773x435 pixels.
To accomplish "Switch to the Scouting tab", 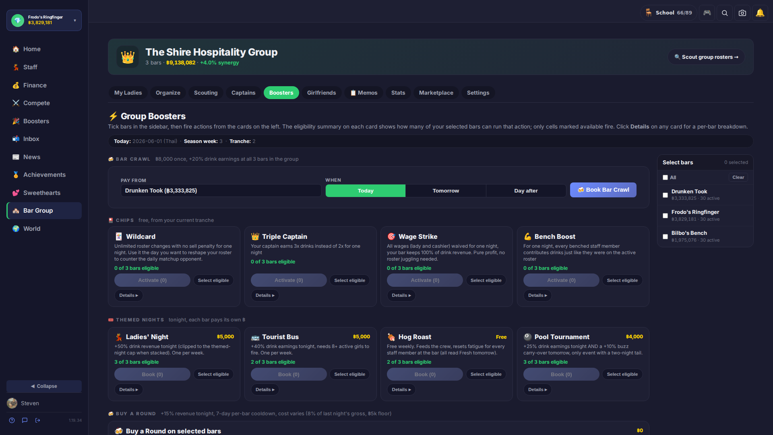I will (206, 93).
